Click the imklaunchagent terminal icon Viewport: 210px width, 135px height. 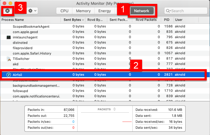[9, 37]
